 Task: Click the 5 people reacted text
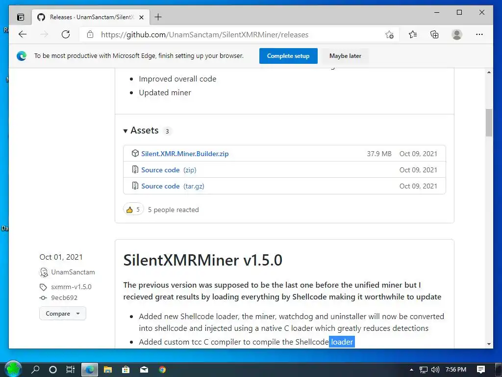[x=173, y=210]
